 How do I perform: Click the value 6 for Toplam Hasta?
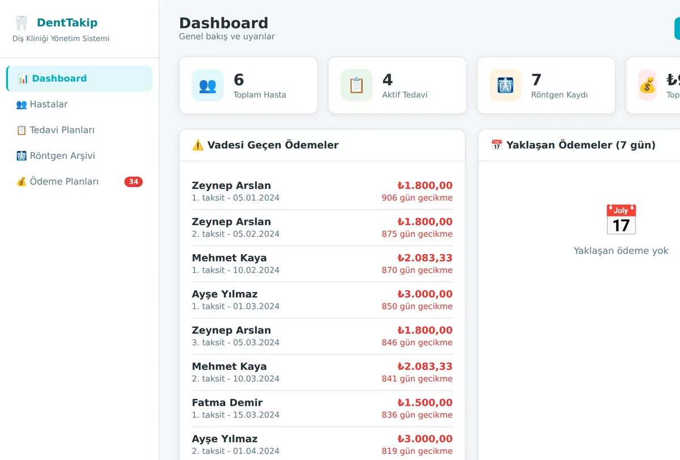239,79
